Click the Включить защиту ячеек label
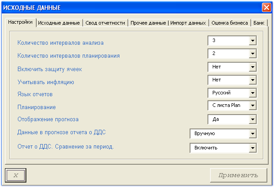 [50, 69]
